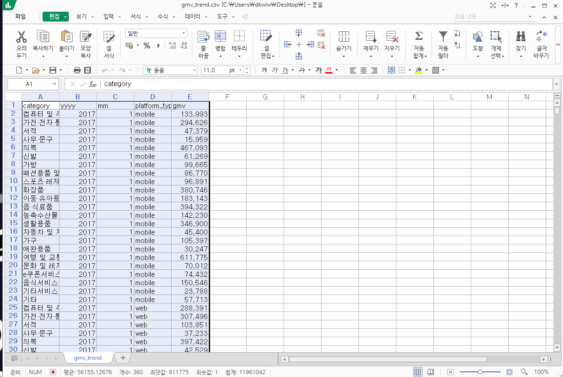Click the Cut (오려두기) scissors icon
Screen dimensions: 563x377
point(22,37)
